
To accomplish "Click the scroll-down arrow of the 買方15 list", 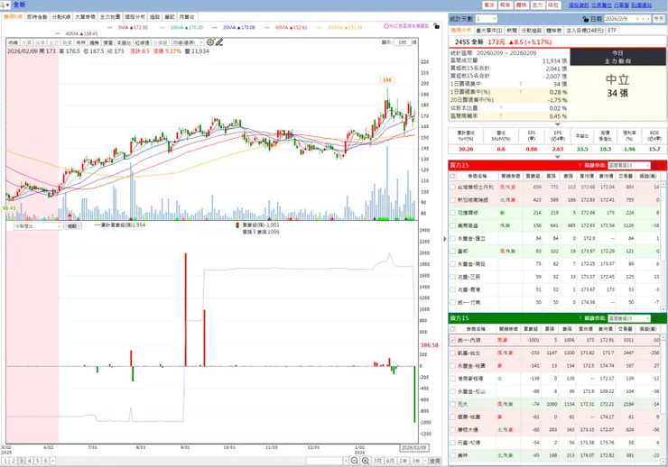I will click(x=663, y=309).
